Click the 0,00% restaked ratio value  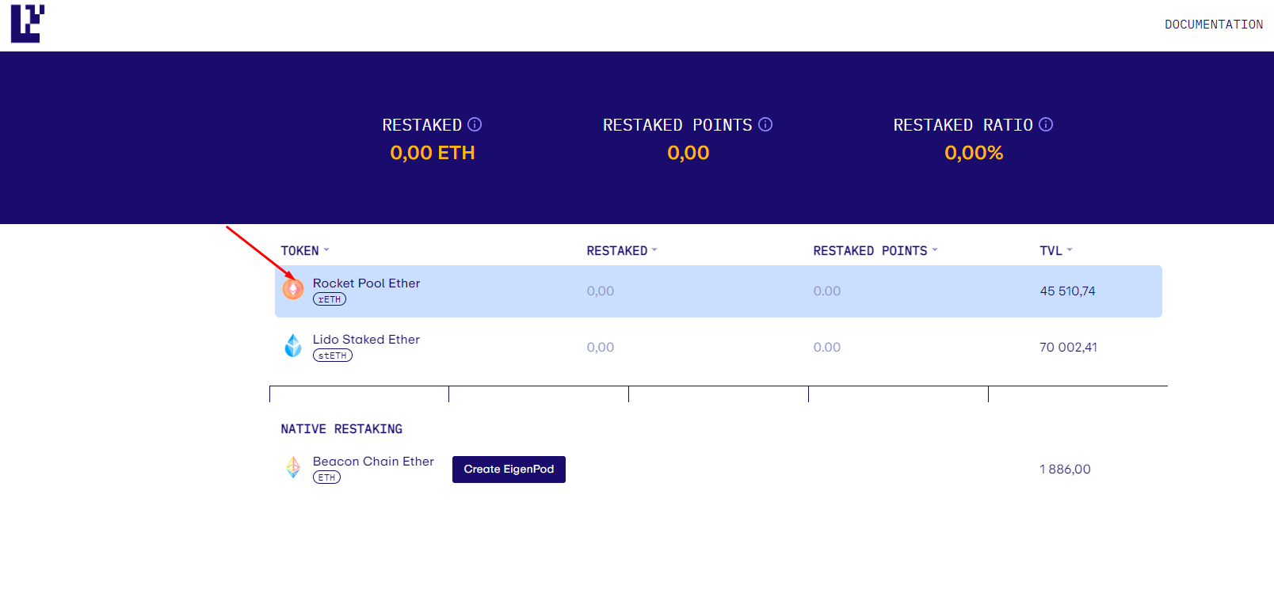(974, 153)
